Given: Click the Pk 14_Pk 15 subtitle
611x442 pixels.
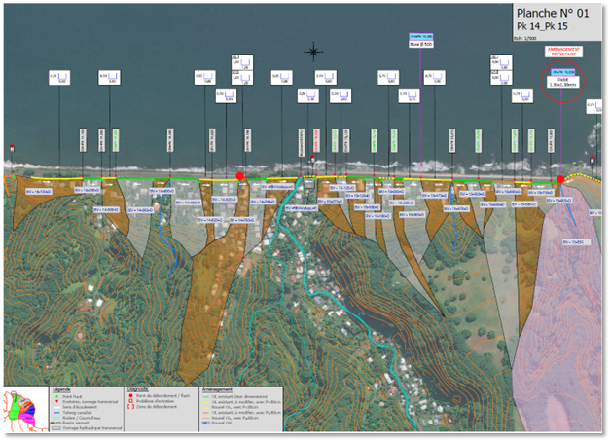Looking at the screenshot, I should coord(542,26).
